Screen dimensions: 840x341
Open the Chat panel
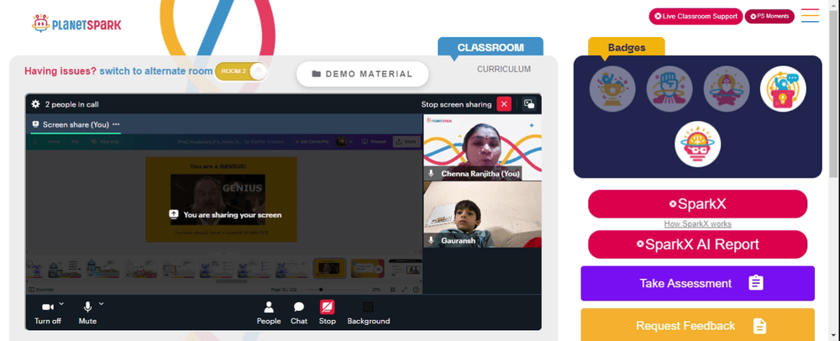point(299,312)
